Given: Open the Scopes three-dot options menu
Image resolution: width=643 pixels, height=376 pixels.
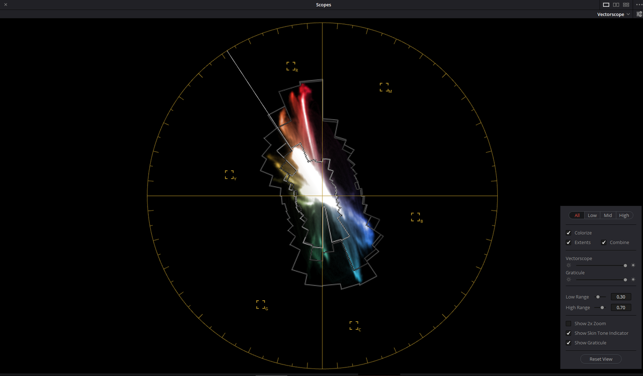Looking at the screenshot, I should (638, 5).
